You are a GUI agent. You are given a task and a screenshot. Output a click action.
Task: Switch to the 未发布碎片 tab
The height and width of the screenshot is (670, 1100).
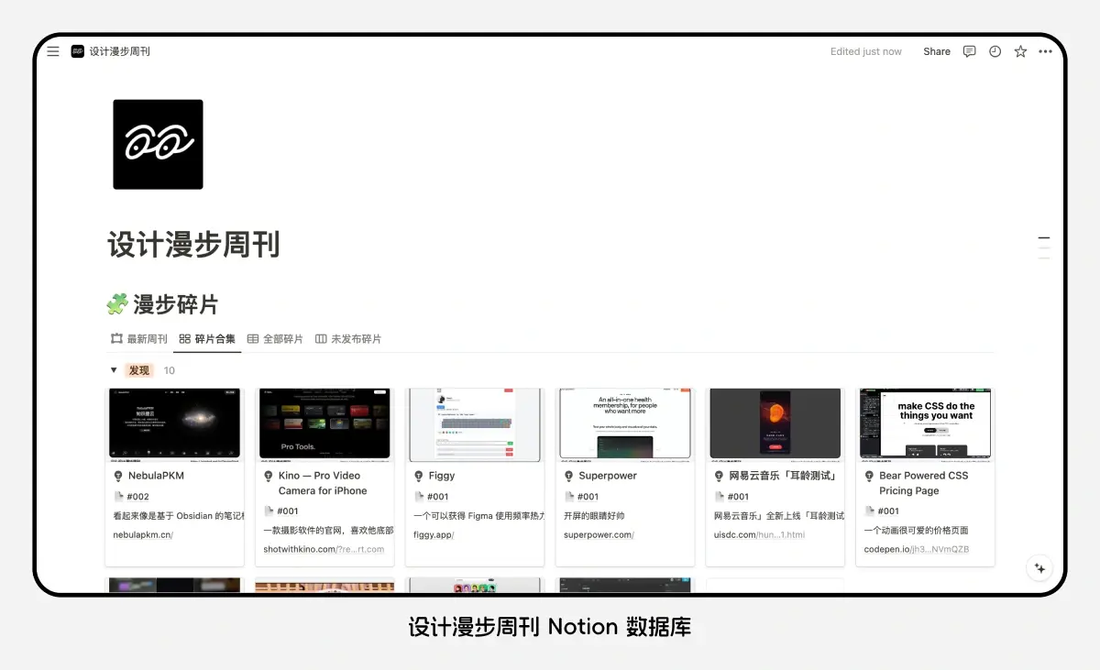(x=348, y=338)
